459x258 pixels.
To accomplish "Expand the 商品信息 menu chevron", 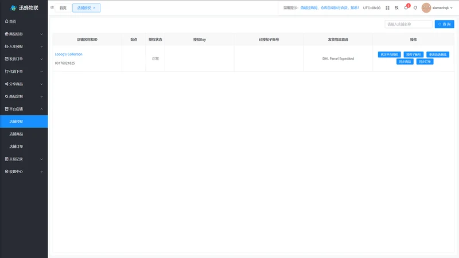I will pos(41,34).
